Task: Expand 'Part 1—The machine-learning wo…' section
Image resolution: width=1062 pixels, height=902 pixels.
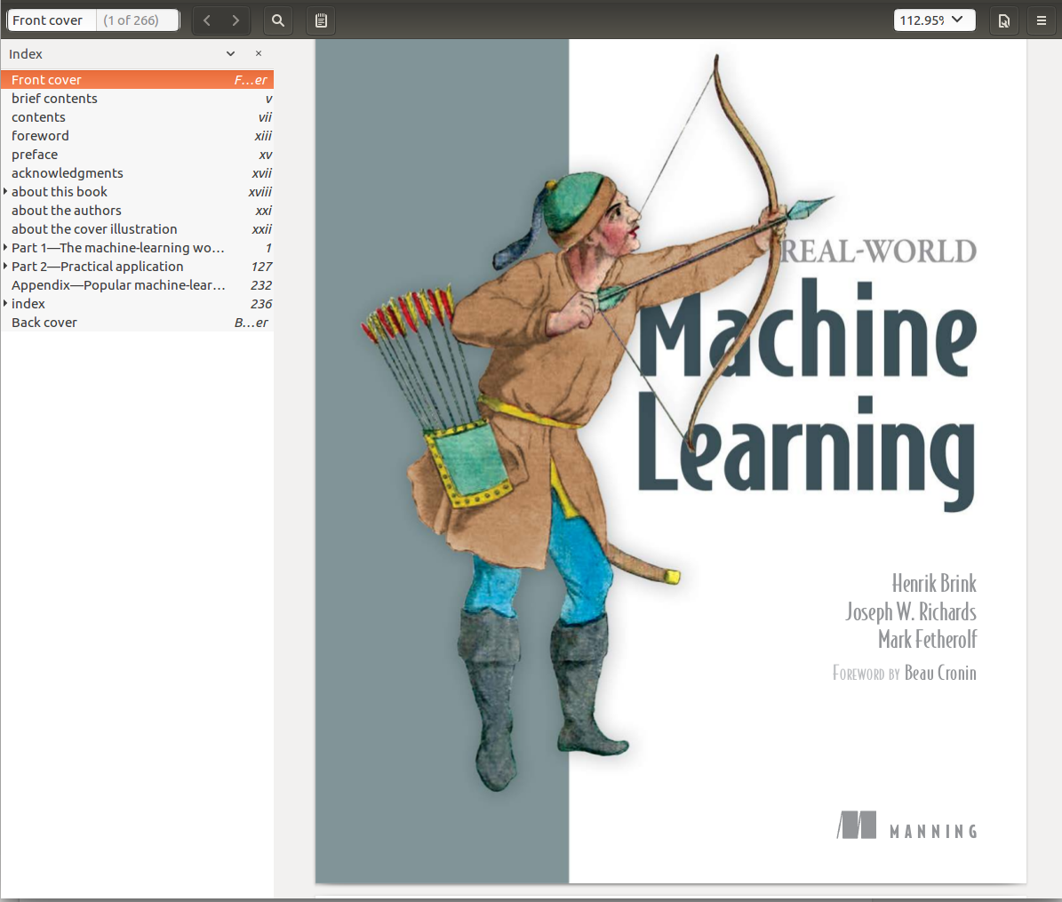Action: [5, 248]
